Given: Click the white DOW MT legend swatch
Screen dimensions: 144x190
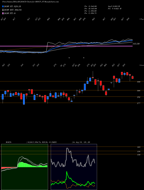Looking at the screenshot, I should pyautogui.click(x=3, y=10).
